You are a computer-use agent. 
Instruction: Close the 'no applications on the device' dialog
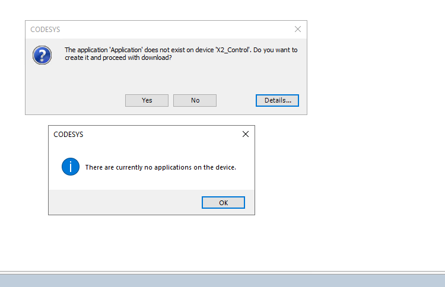(x=246, y=134)
